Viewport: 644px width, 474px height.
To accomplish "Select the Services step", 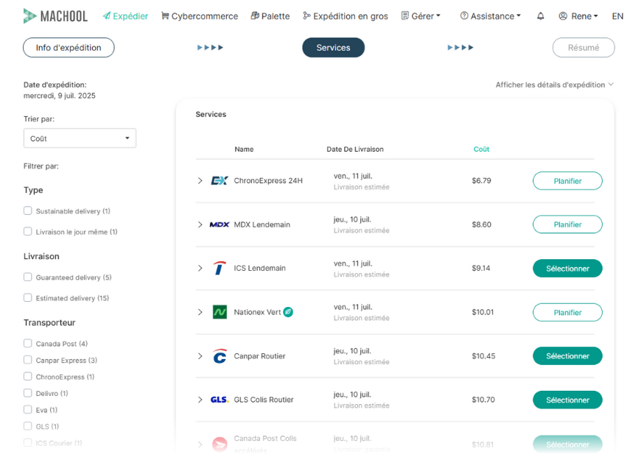I will pyautogui.click(x=334, y=48).
